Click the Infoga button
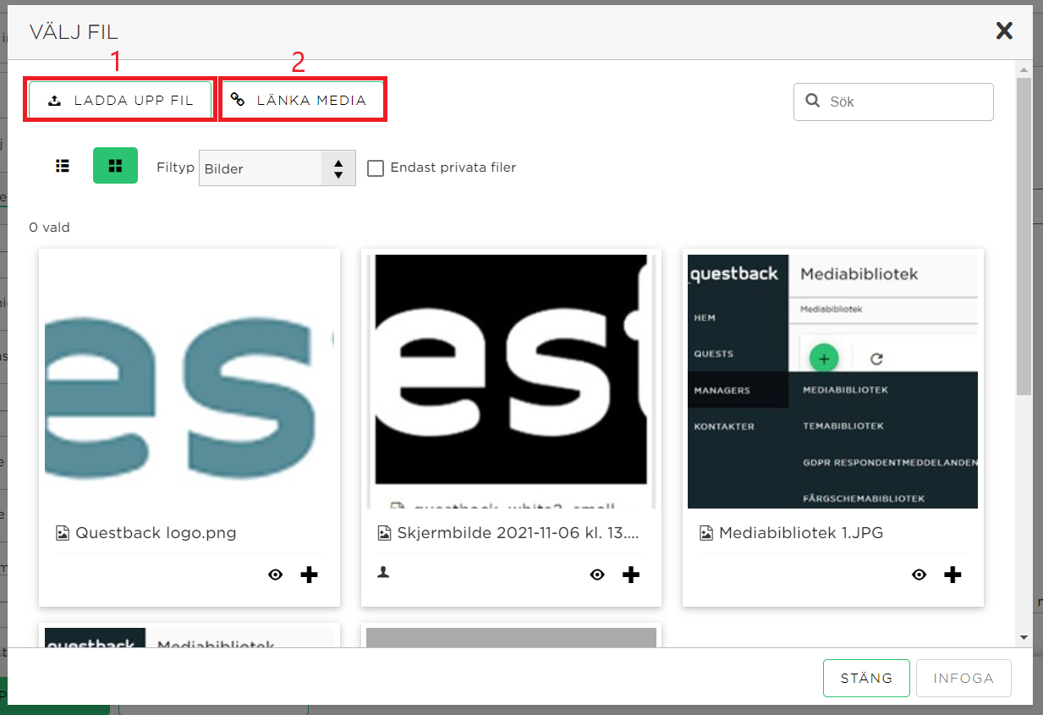 coord(963,679)
